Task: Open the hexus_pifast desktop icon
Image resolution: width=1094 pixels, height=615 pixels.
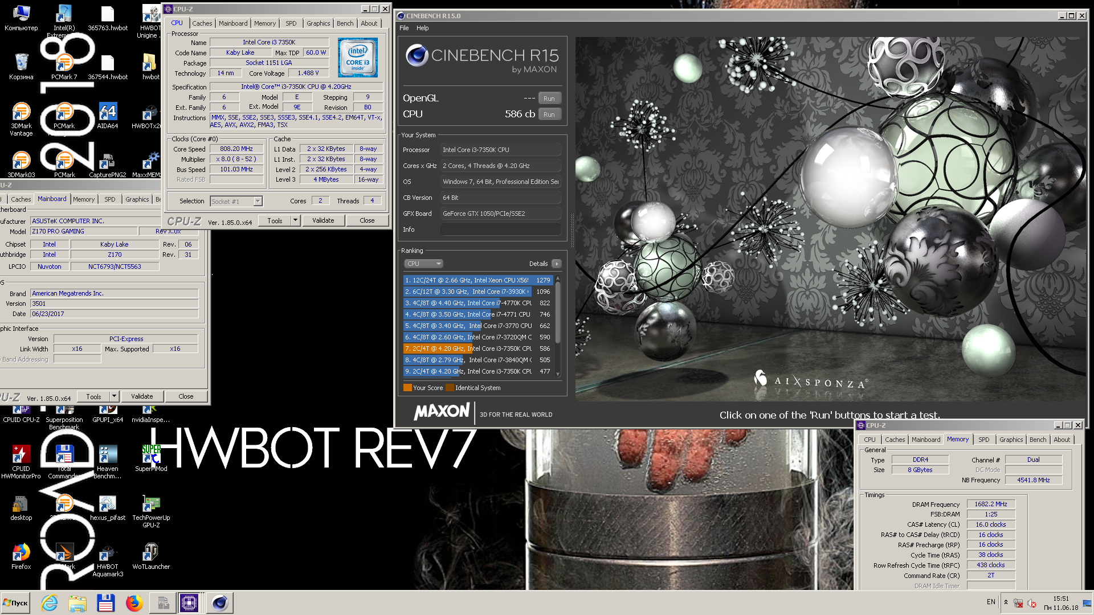Action: [x=107, y=507]
